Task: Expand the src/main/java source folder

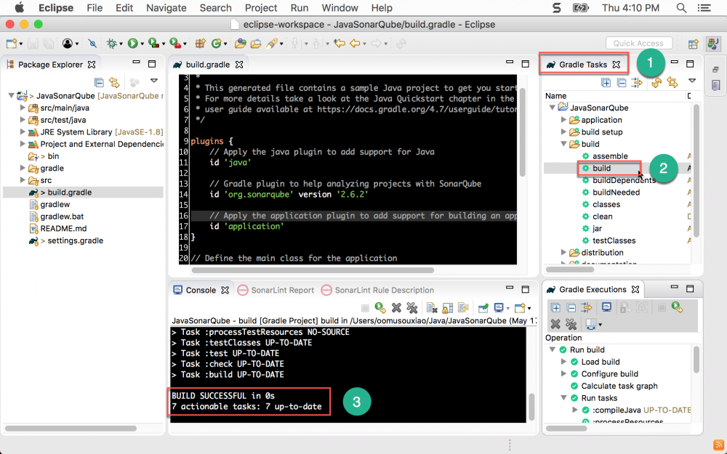Action: click(22, 108)
